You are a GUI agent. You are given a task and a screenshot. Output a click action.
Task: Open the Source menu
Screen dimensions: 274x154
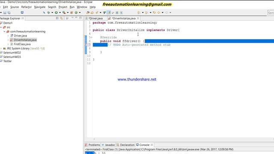pos(15,7)
